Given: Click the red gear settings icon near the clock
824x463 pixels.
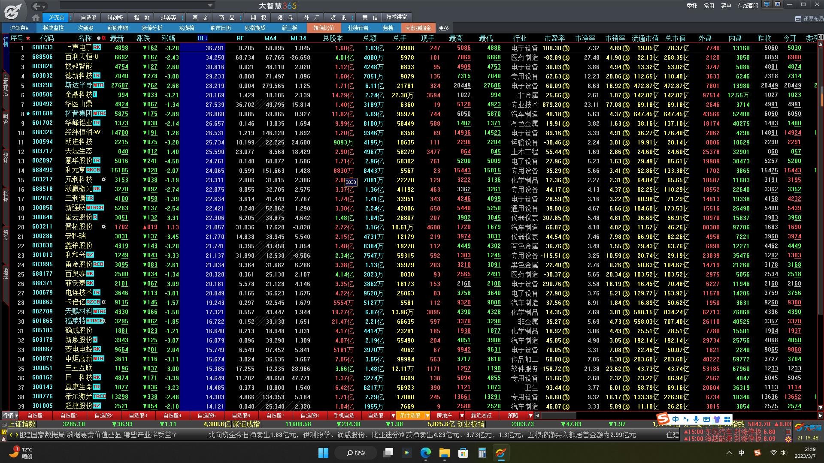Looking at the screenshot, I should (788, 439).
